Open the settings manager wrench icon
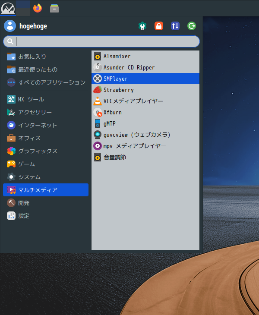This screenshot has width=259, height=315. (x=142, y=26)
